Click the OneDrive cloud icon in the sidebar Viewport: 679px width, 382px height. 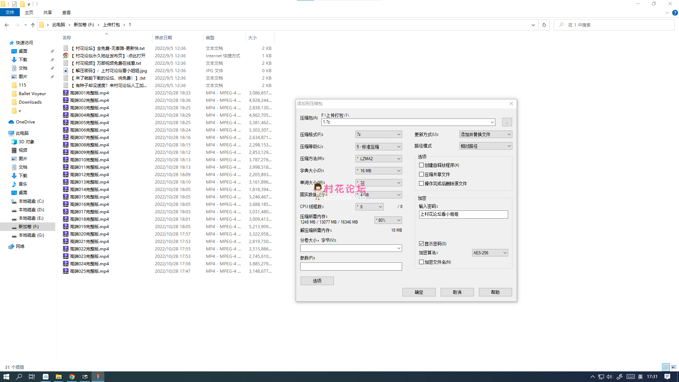click(x=11, y=122)
